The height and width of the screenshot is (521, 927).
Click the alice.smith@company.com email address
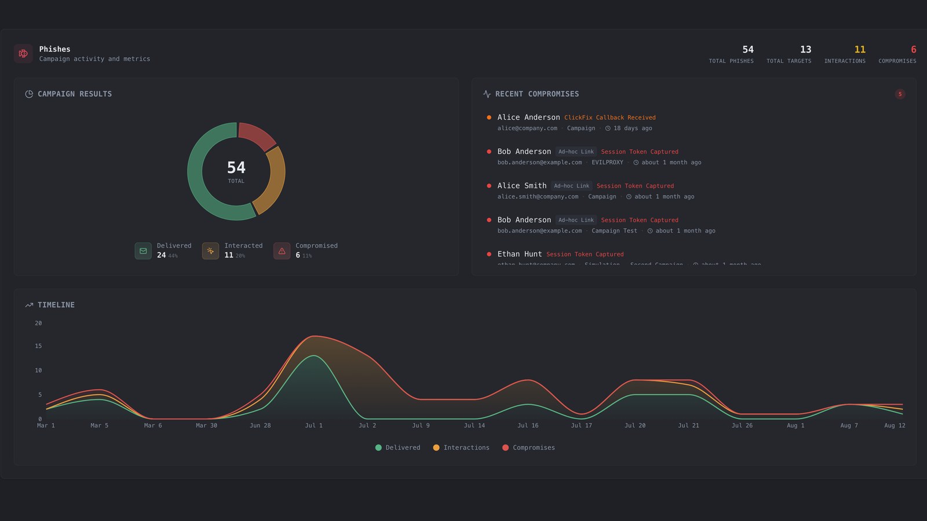pyautogui.click(x=538, y=197)
